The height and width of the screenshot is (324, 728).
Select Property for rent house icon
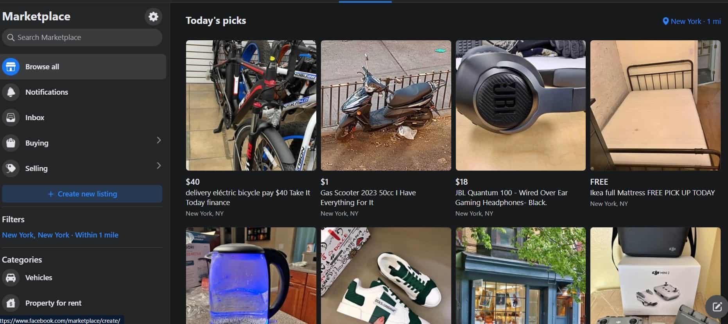pos(11,303)
